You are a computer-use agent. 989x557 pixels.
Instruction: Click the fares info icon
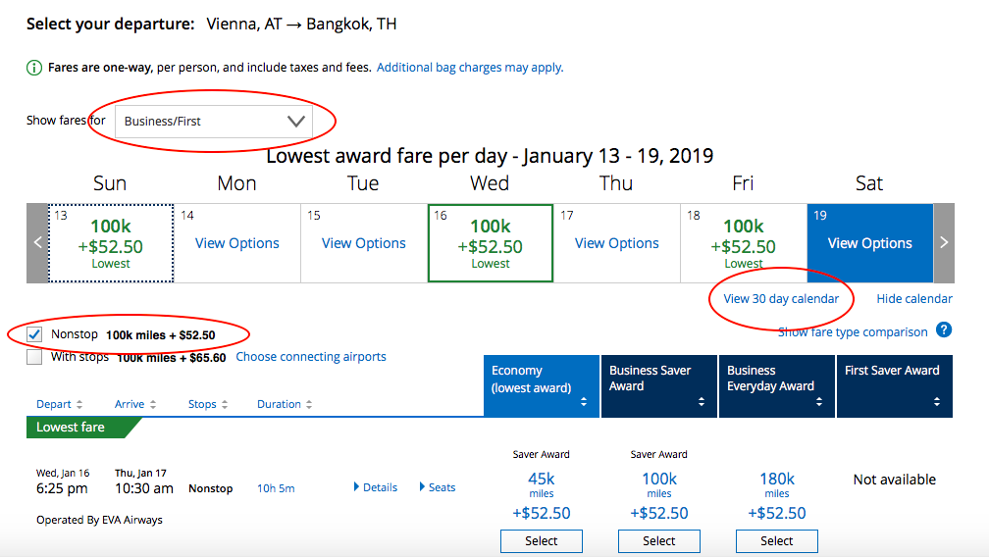[x=34, y=69]
